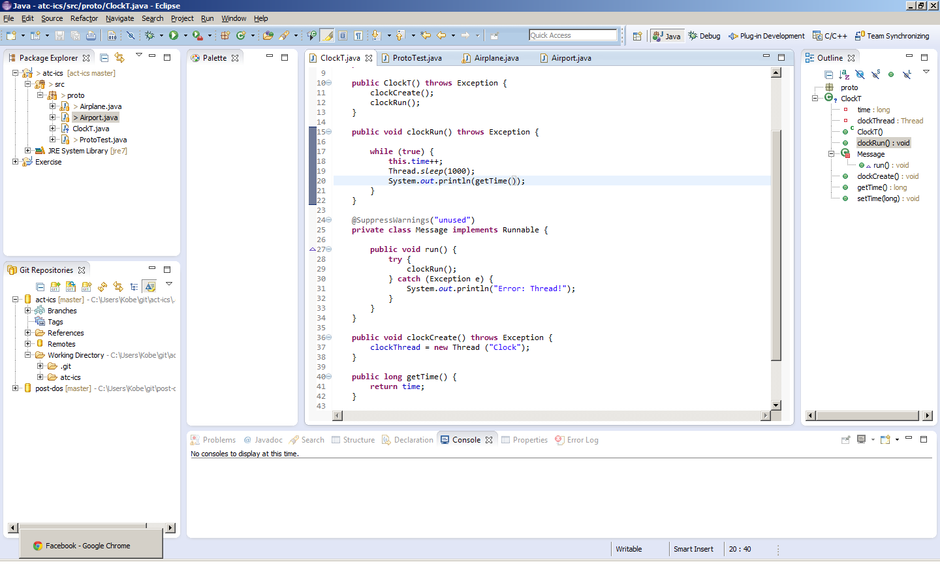The width and height of the screenshot is (940, 564).
Task: Toggle Hide Static Members in Outline
Action: pyautogui.click(x=875, y=74)
